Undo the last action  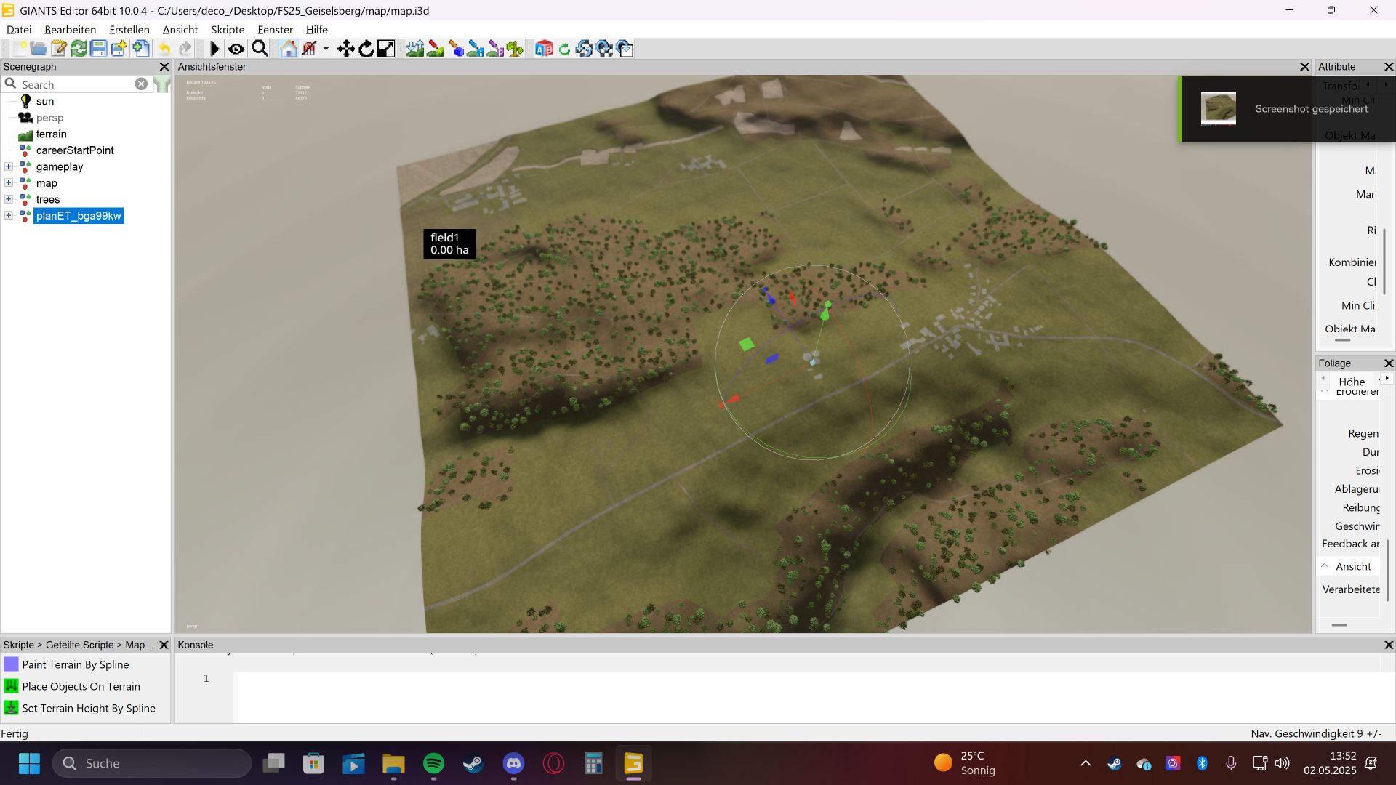[x=164, y=49]
